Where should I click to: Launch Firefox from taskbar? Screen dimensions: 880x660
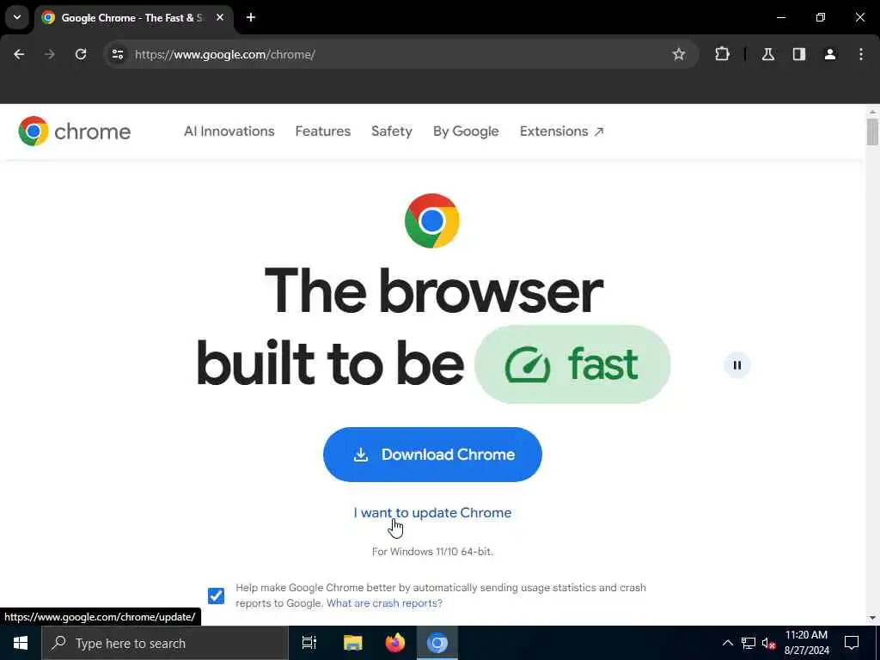tap(395, 643)
